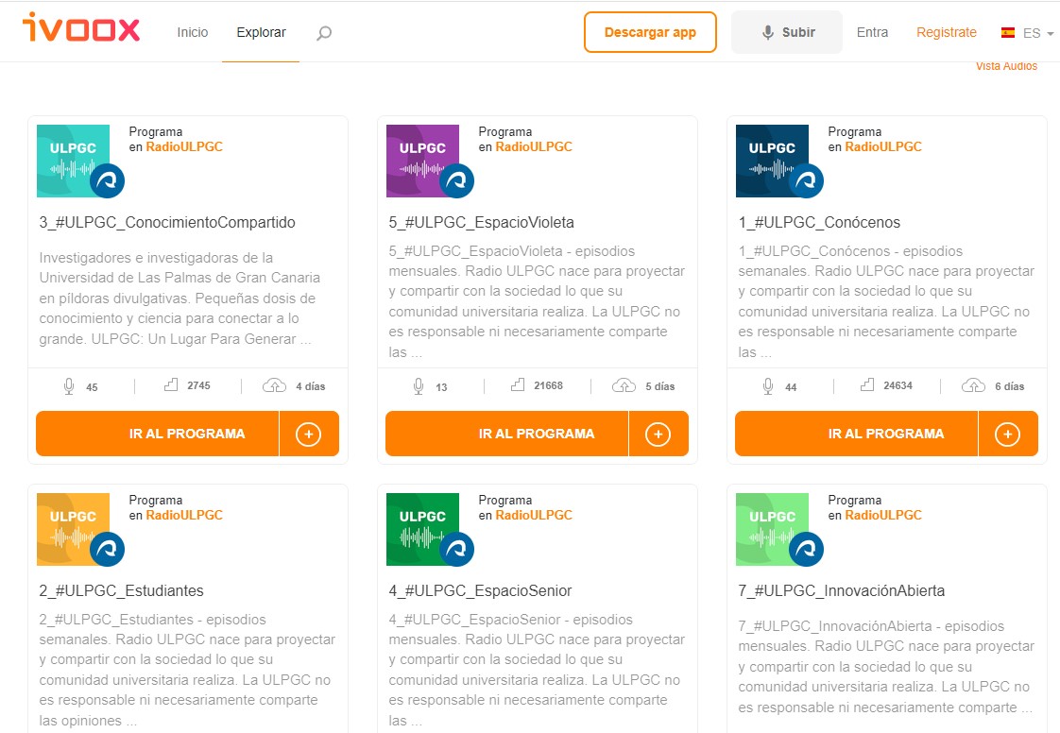This screenshot has height=733, width=1060.
Task: Open RadioULPGC link in Conócenos card
Action: (883, 146)
